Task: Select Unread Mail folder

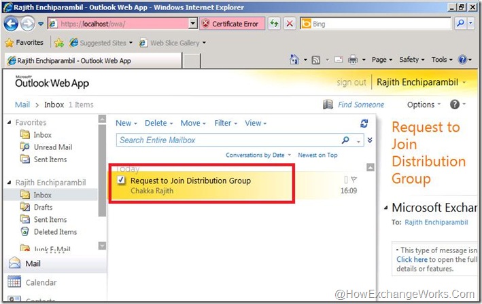Action: (x=53, y=147)
